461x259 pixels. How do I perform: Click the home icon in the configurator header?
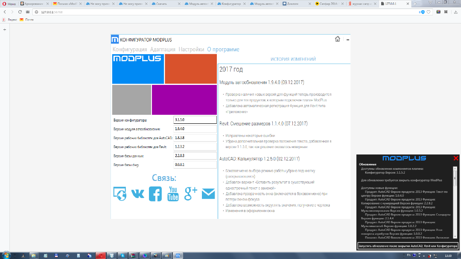[x=338, y=39]
